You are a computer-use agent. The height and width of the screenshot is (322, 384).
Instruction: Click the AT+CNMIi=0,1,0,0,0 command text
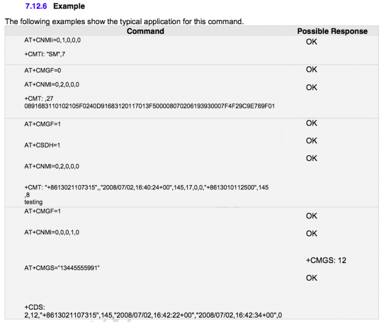(x=53, y=40)
